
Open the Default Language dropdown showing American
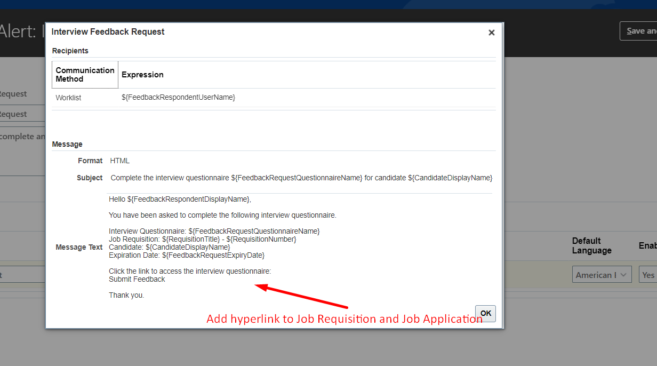pyautogui.click(x=602, y=274)
